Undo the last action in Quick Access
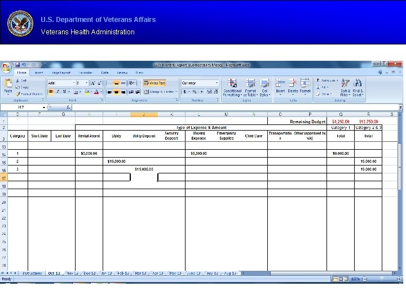 [x=24, y=65]
